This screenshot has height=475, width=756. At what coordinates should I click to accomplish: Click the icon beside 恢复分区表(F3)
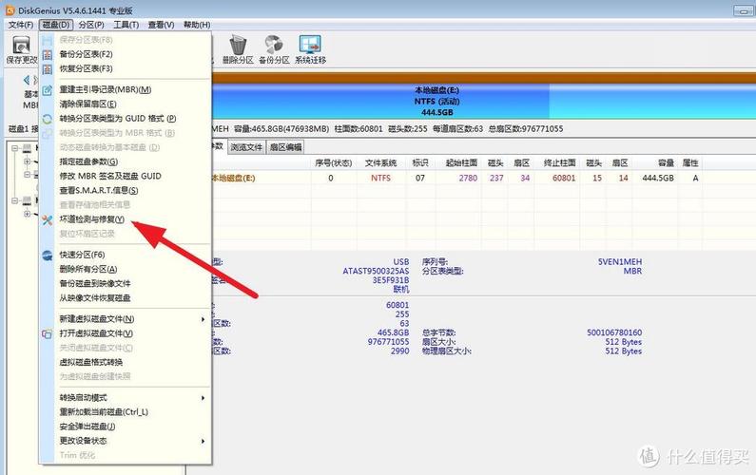click(x=48, y=69)
